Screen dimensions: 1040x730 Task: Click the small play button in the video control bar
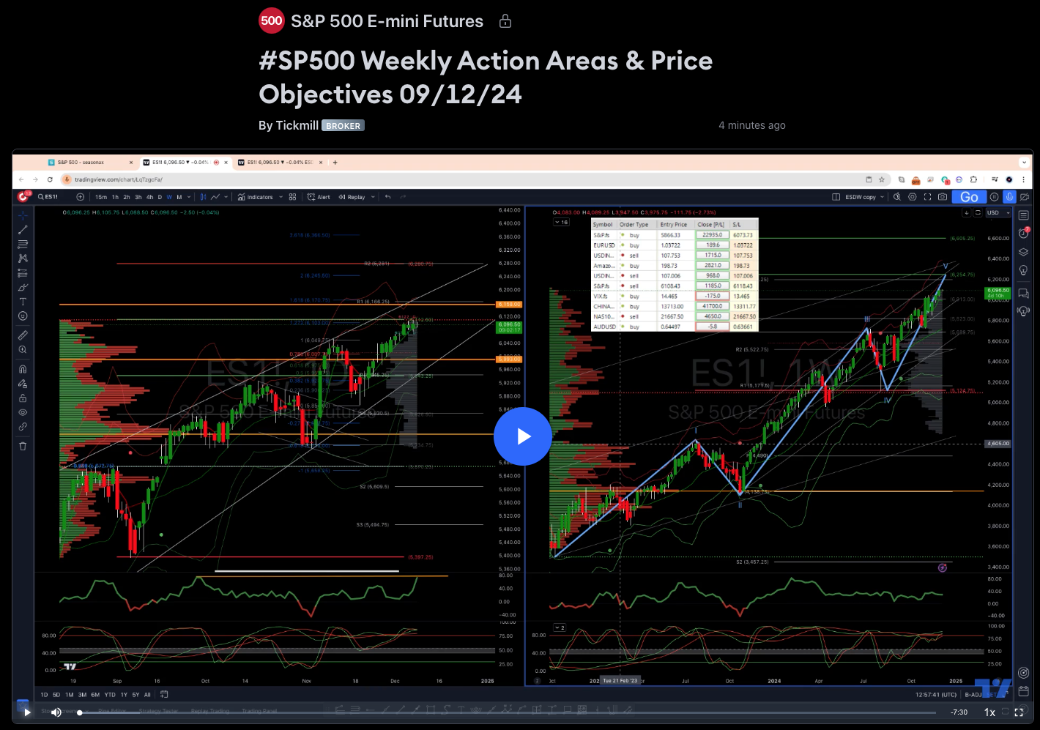pos(26,712)
